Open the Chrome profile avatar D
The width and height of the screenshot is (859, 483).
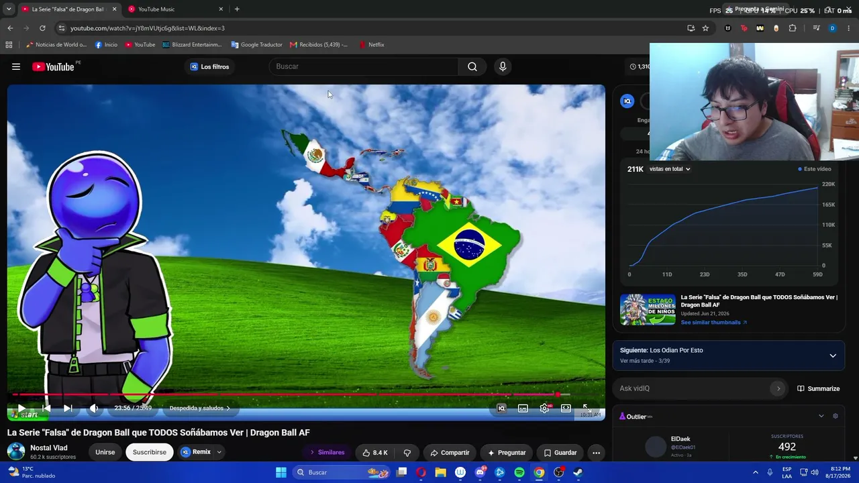832,28
